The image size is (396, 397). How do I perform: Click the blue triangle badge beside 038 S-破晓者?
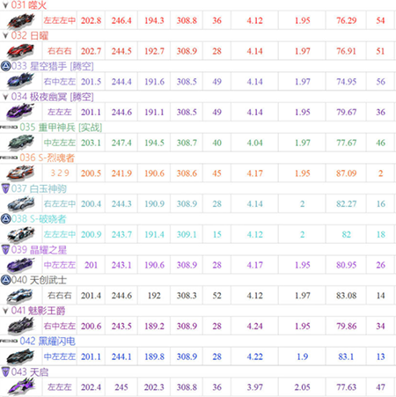click(5, 219)
